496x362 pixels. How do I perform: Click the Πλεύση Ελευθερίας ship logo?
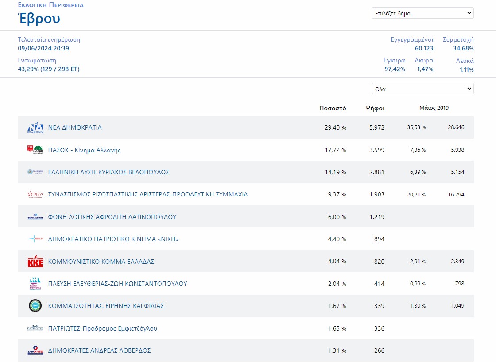35,284
